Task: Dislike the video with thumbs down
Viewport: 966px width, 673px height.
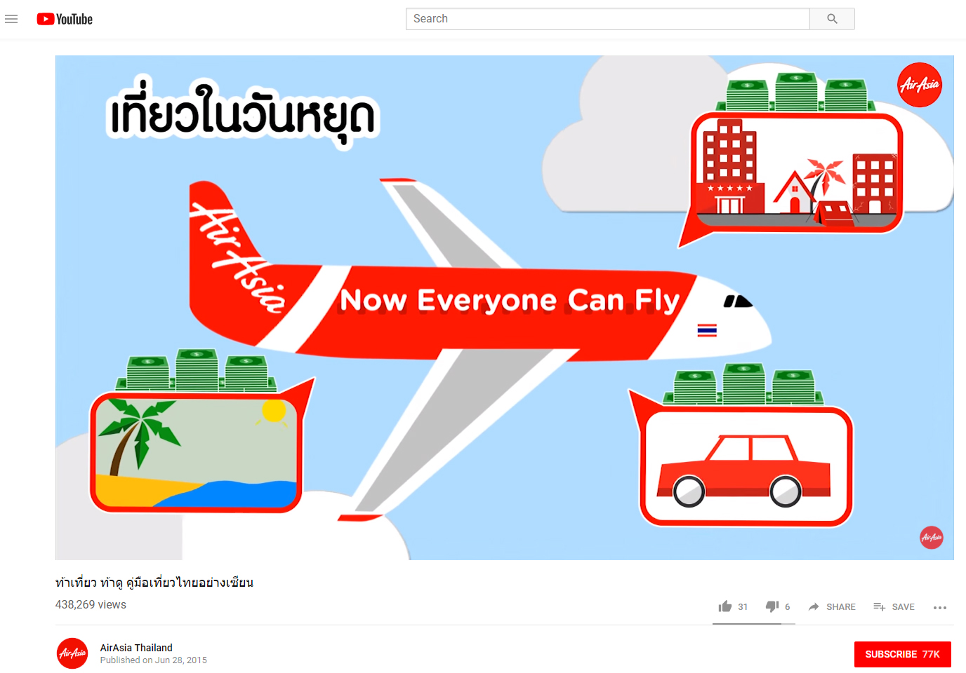Action: pos(772,606)
